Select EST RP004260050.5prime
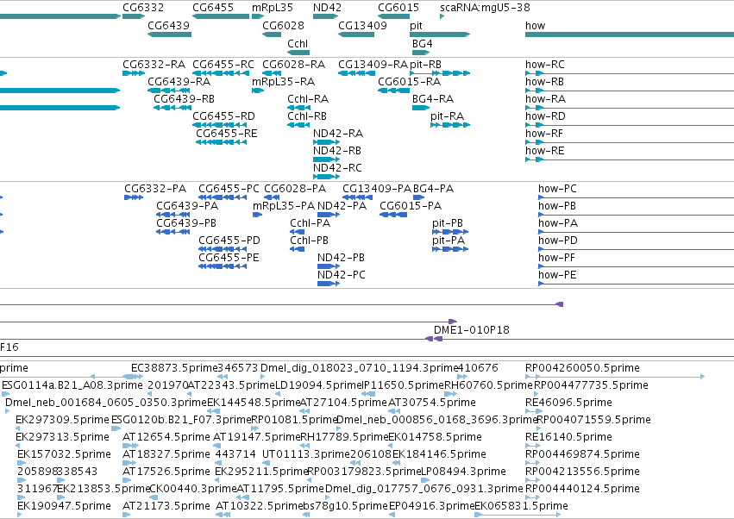The height and width of the screenshot is (519, 734). 582,368
